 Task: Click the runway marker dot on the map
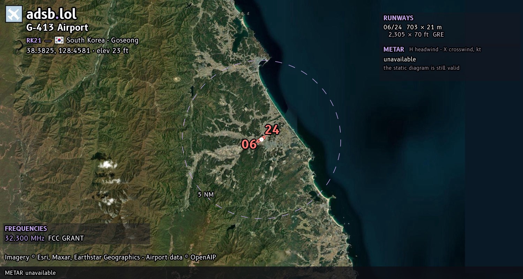click(261, 139)
